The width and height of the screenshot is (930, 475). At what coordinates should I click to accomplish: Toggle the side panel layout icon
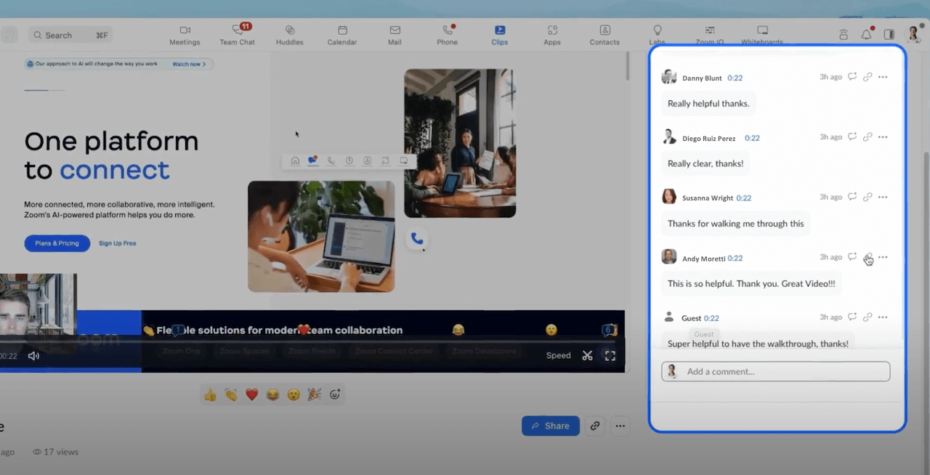click(x=889, y=34)
